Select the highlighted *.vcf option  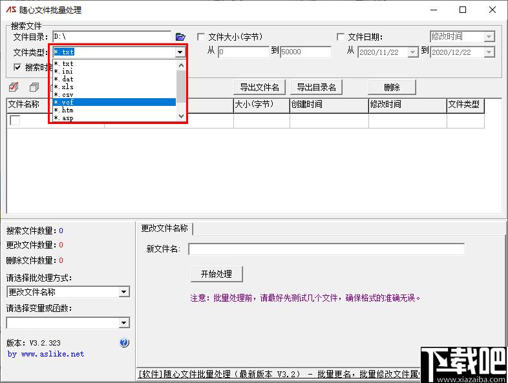pos(114,102)
